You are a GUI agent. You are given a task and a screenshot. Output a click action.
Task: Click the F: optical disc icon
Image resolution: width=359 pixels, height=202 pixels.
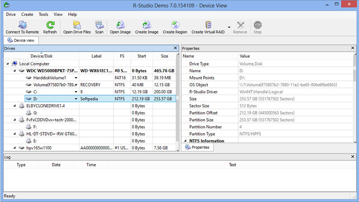(x=29, y=127)
